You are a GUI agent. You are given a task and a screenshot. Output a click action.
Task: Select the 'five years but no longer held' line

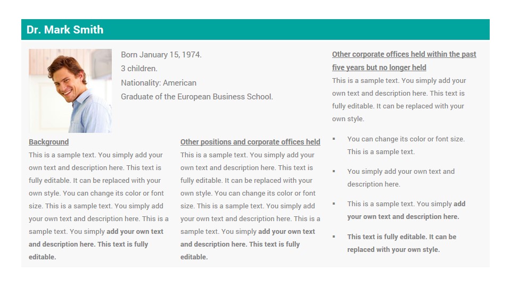pyautogui.click(x=379, y=67)
